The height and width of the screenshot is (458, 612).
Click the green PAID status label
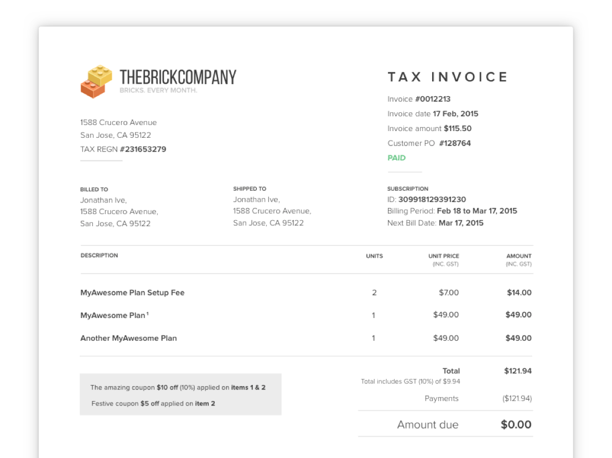tap(396, 158)
